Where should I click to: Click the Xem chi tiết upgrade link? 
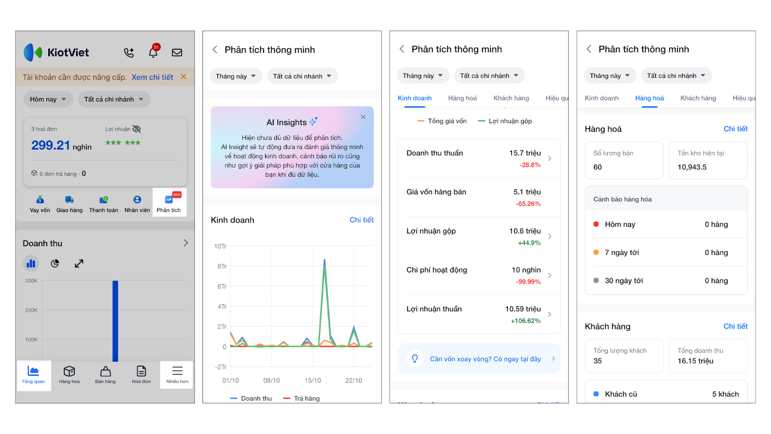152,77
